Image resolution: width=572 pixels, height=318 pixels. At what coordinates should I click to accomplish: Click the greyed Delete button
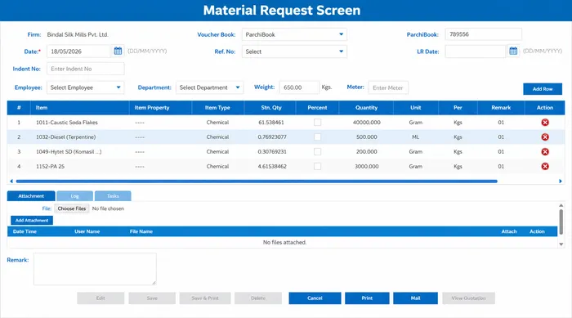pyautogui.click(x=258, y=298)
